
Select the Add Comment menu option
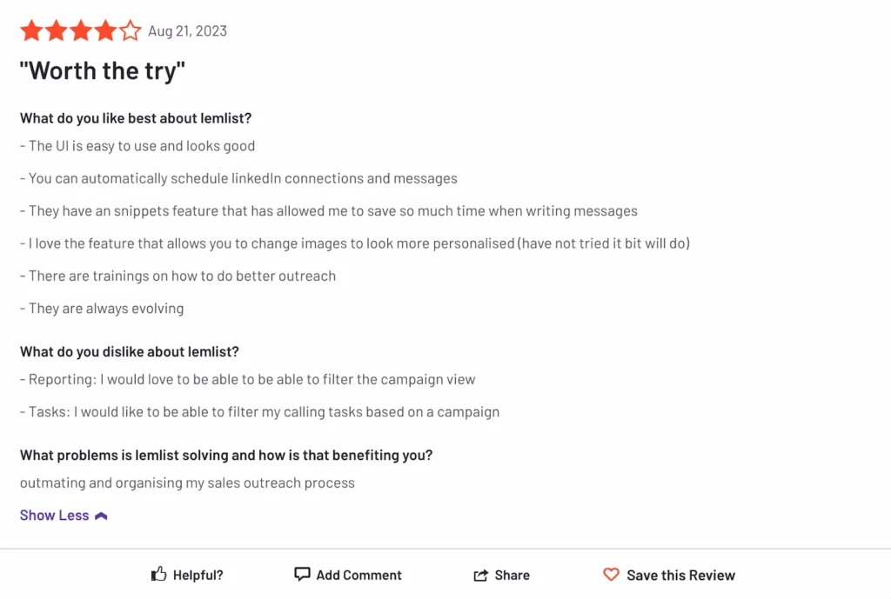point(348,574)
